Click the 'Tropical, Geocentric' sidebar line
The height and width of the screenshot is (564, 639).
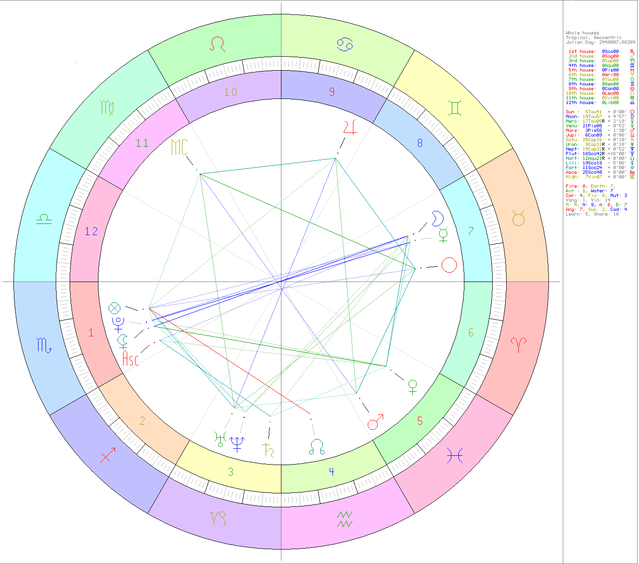(593, 38)
